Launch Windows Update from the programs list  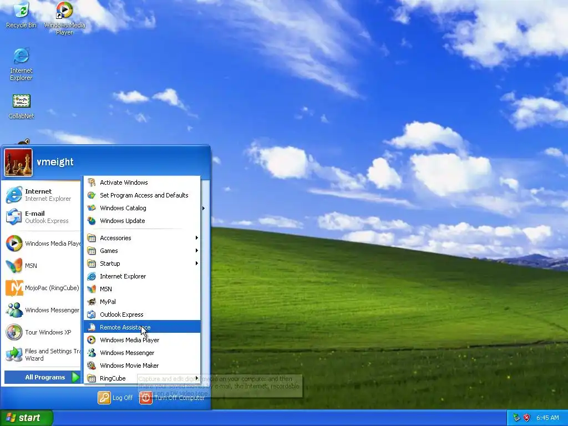click(x=142, y=221)
